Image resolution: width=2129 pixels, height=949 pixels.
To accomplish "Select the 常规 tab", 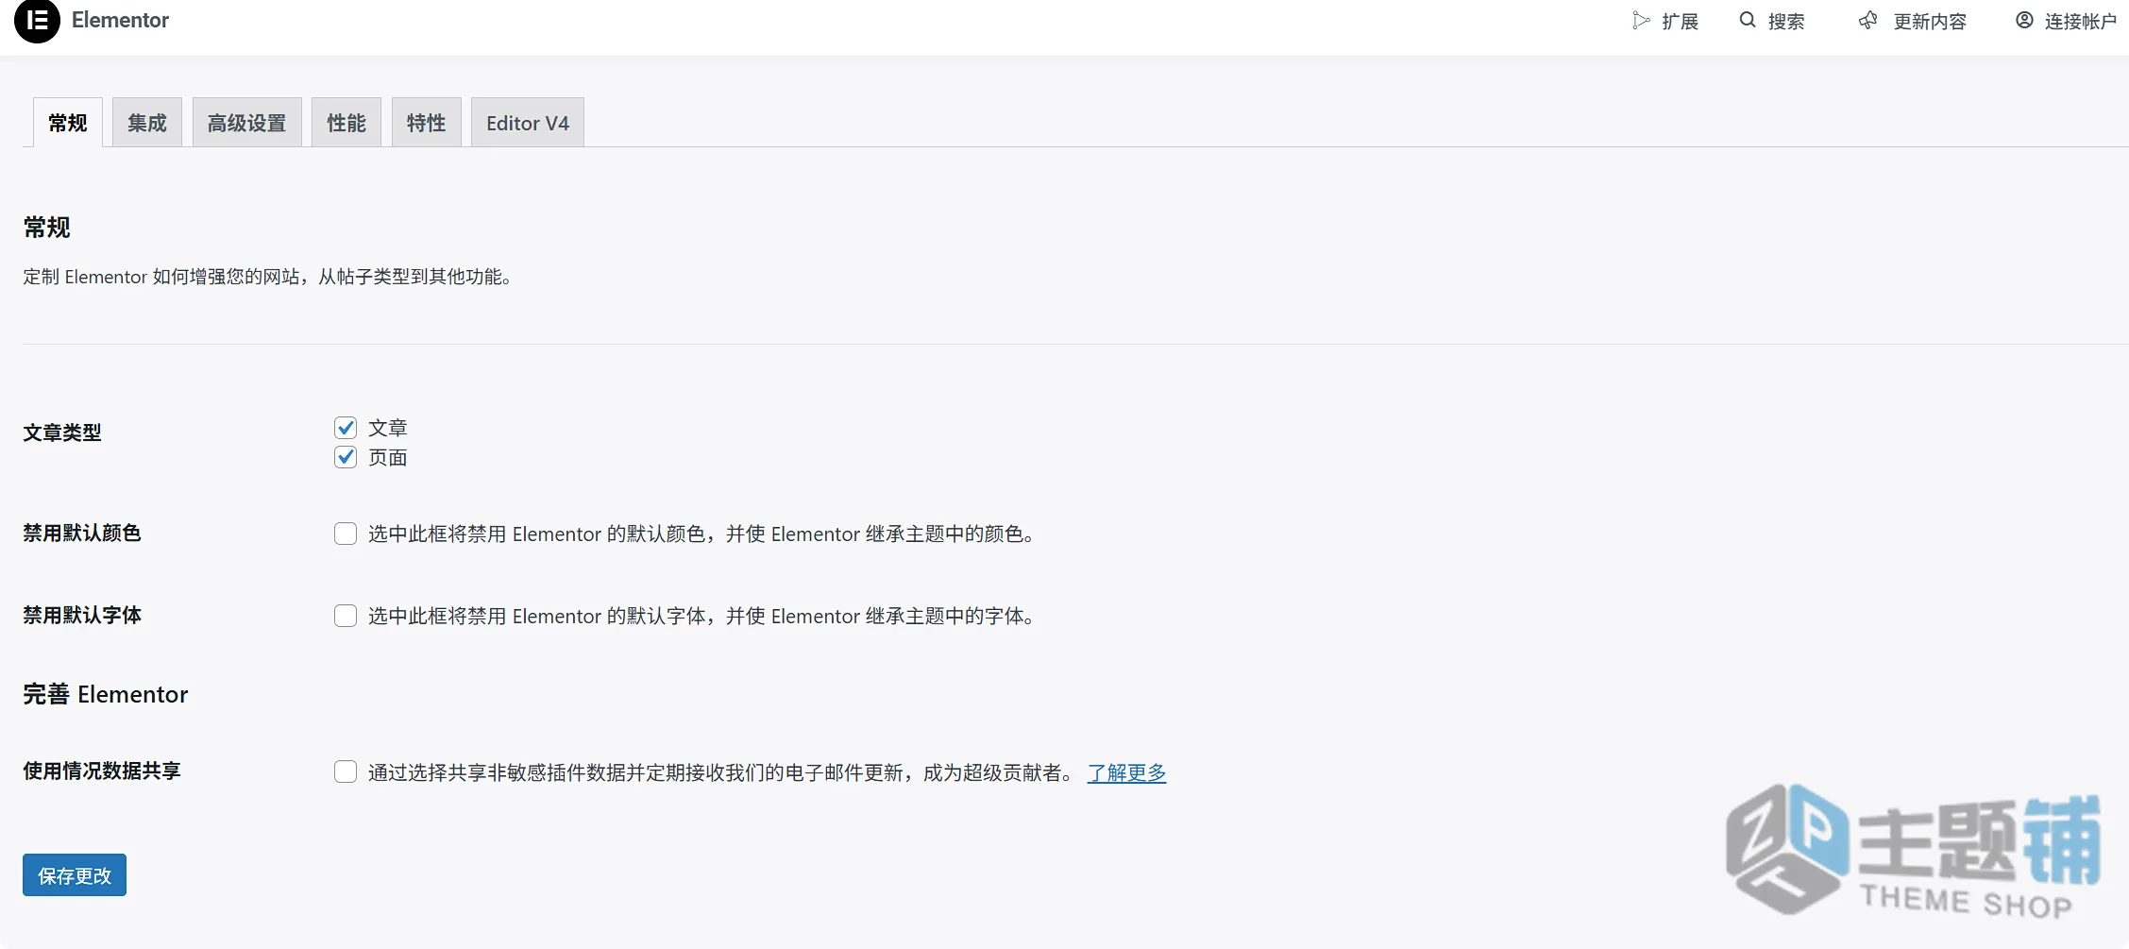I will [x=68, y=123].
